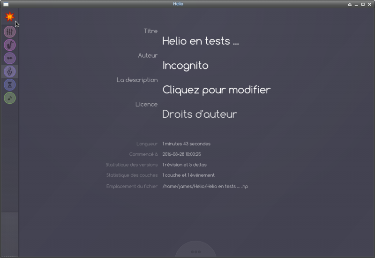Click 'Cliquez pour modifier' description field

(217, 90)
